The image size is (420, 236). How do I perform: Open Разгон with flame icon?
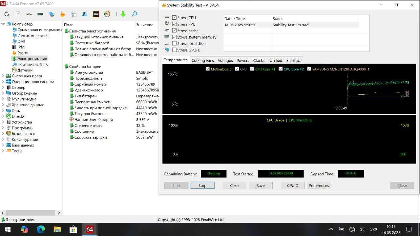click(23, 53)
